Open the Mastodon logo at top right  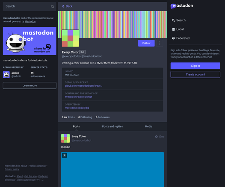click(182, 6)
